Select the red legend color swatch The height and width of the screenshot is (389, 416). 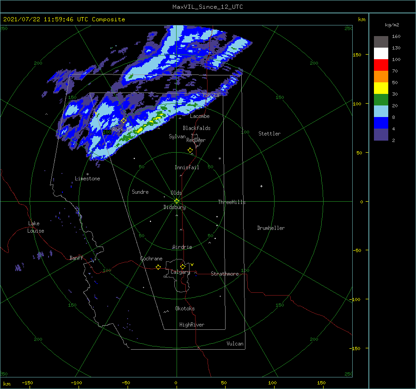(381, 65)
